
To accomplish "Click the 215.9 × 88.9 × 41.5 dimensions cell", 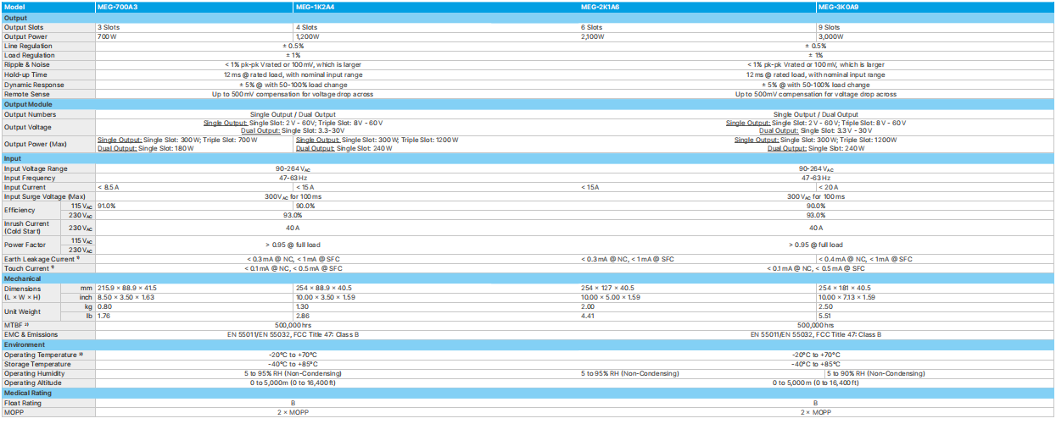I will pos(127,289).
